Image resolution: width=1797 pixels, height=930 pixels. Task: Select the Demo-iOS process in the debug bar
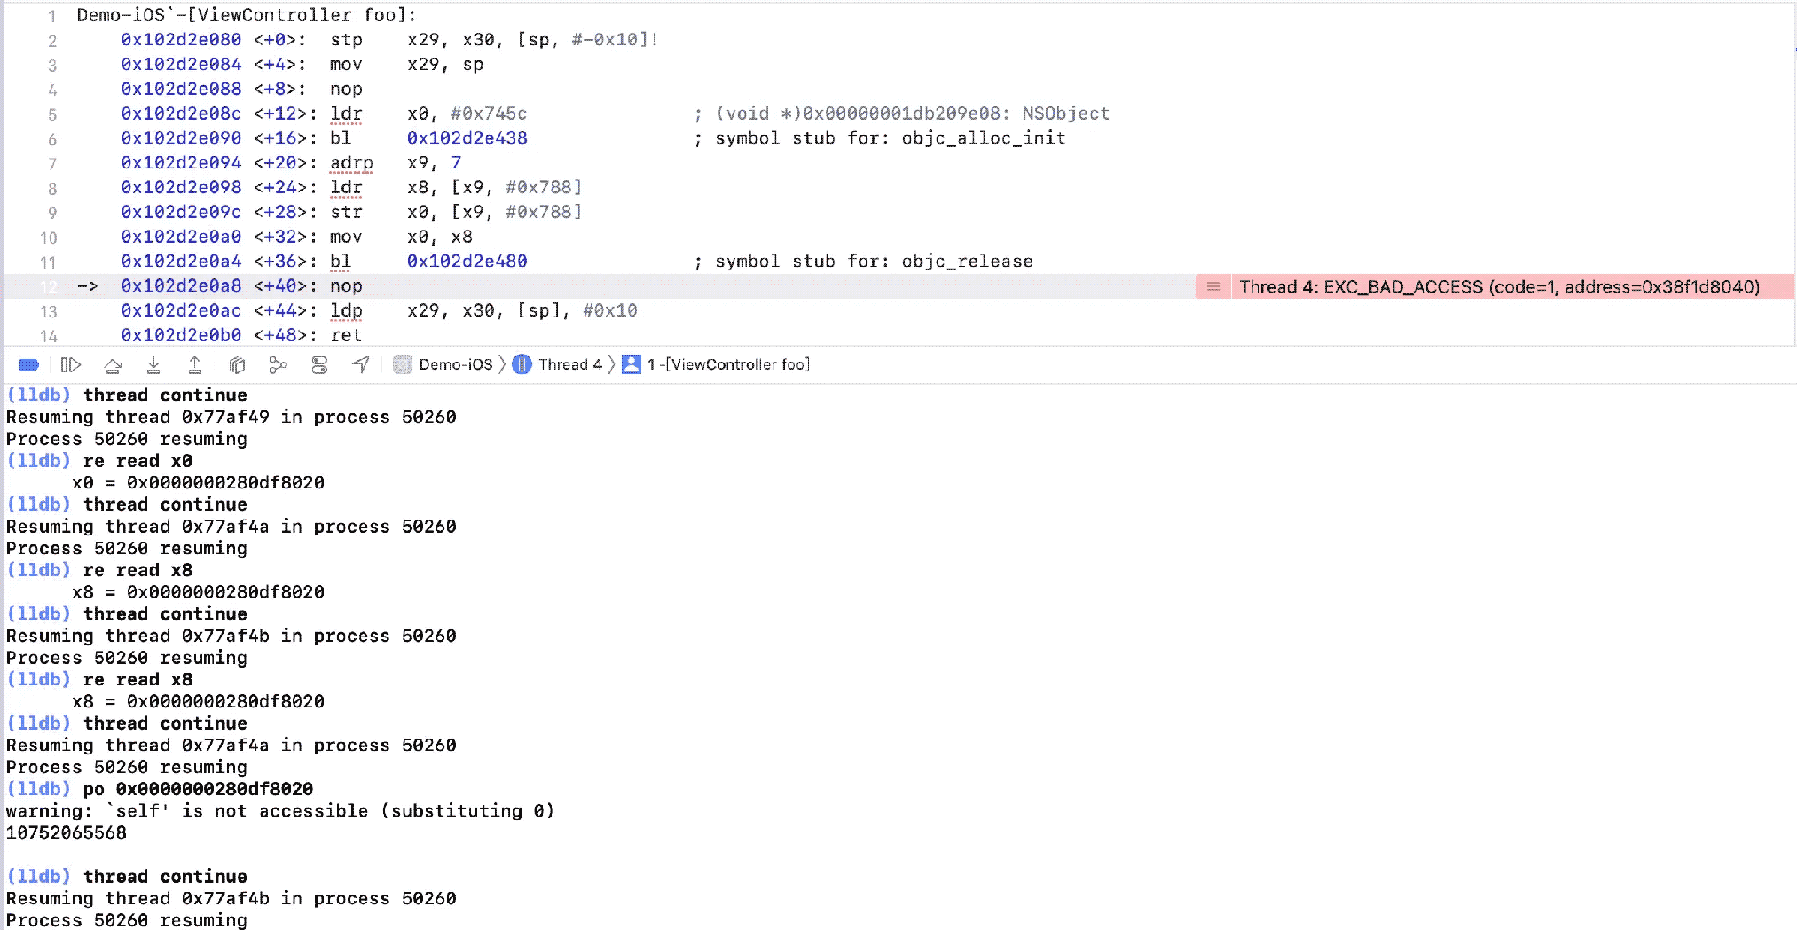pos(443,364)
